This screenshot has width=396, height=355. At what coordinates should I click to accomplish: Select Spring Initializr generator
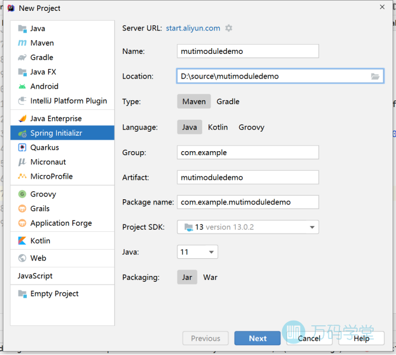coord(62,133)
